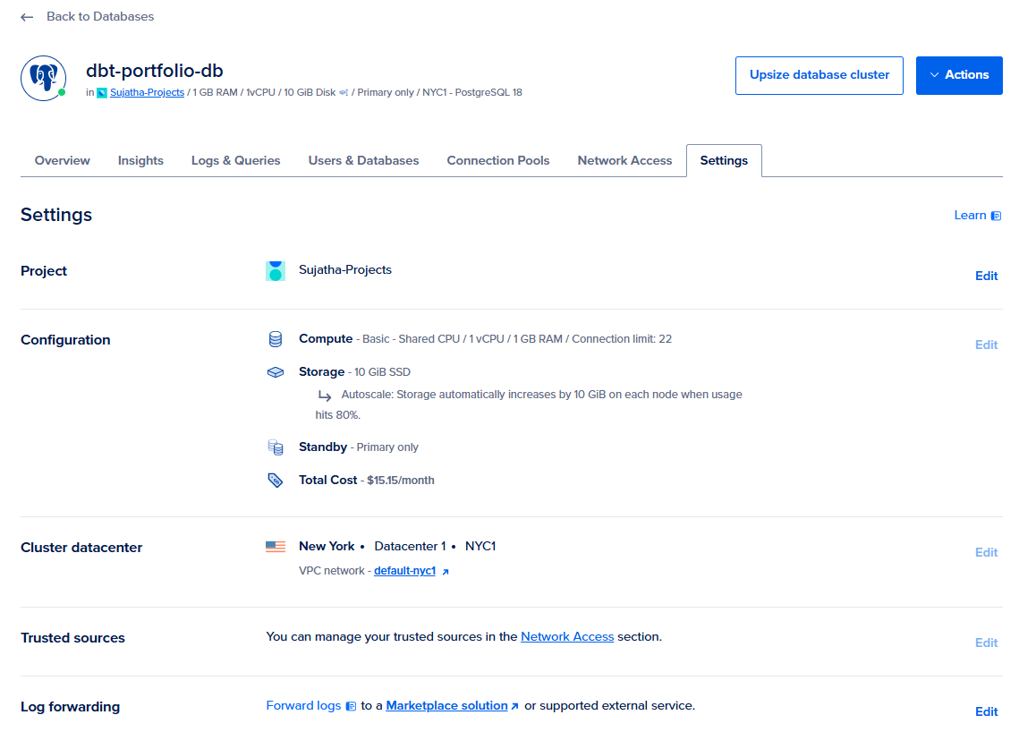Screen dimensions: 1019x732
Task: Click the PostgreSQL elephant logo
Action: tap(44, 78)
